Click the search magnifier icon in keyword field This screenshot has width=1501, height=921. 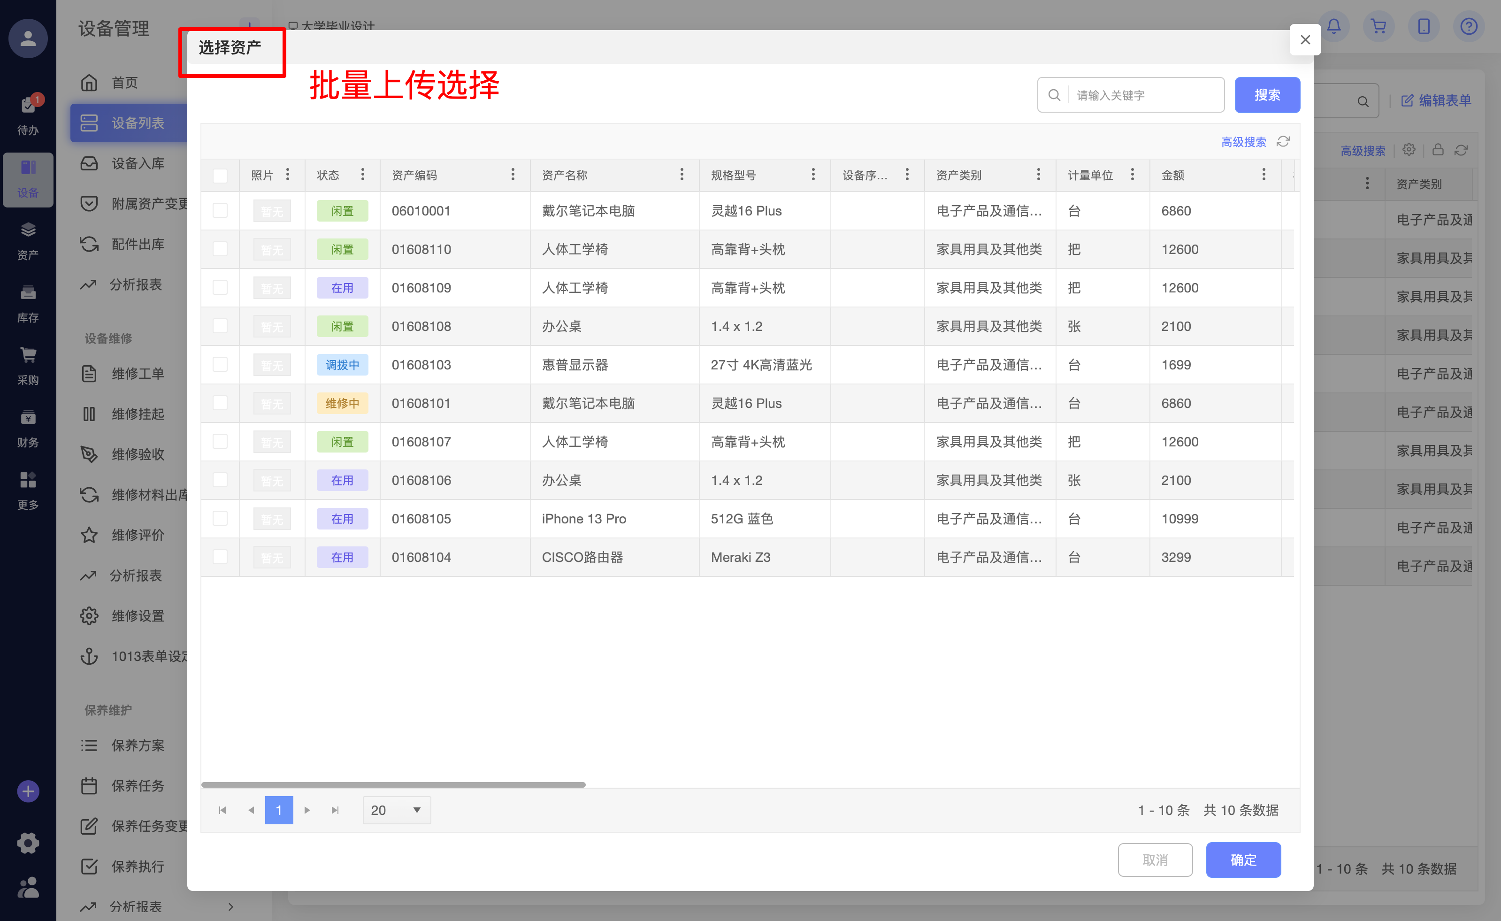click(x=1054, y=95)
